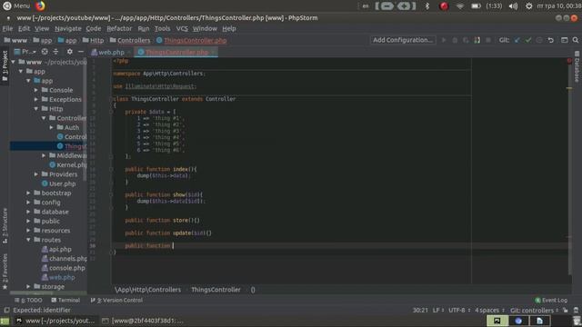Click the Debug bug icon in toolbar
582x327 pixels.
click(455, 40)
